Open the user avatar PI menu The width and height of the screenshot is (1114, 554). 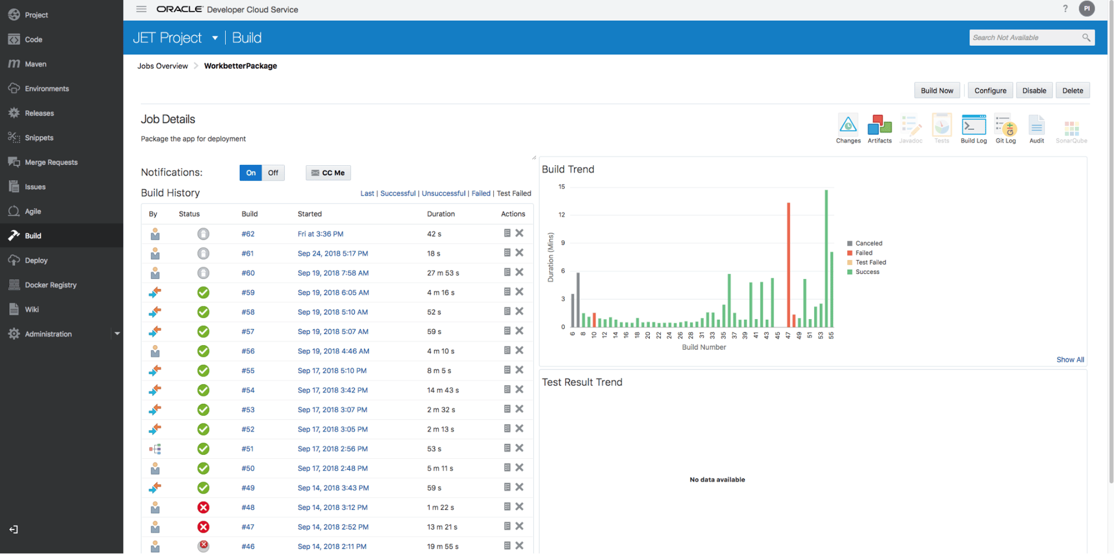tap(1087, 9)
